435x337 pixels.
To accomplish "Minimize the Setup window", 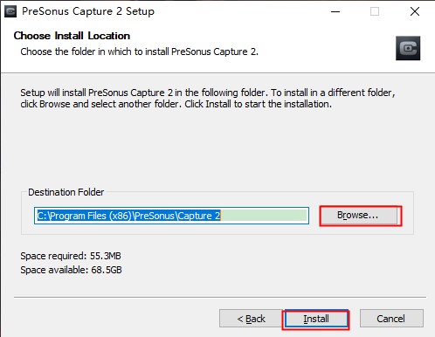I will point(335,11).
